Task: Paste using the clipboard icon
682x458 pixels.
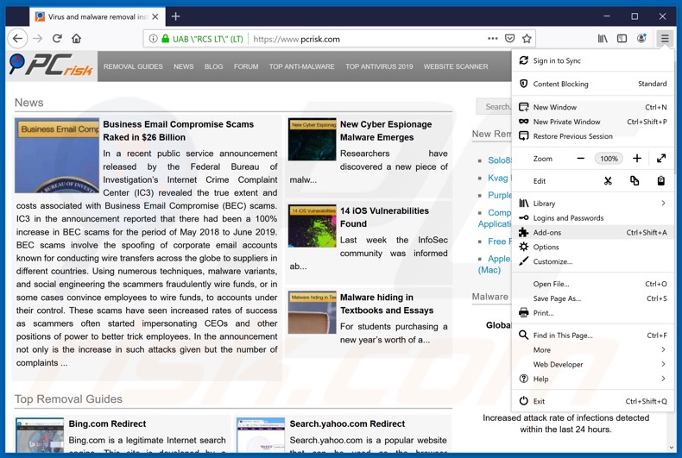Action: [660, 181]
